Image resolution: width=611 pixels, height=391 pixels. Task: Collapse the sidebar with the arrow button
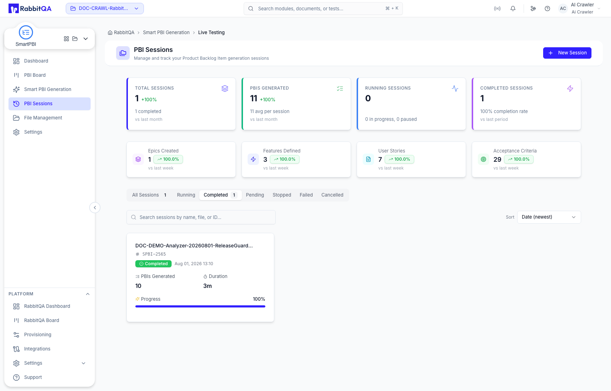95,208
